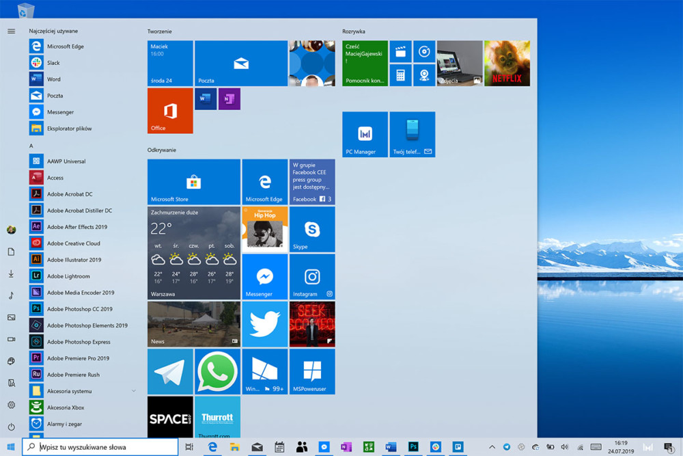The height and width of the screenshot is (456, 683).
Task: Launch Adobe After Effects 2019
Action: tap(83, 227)
